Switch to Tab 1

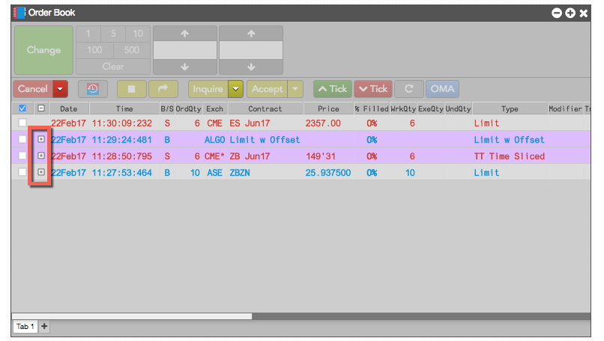click(x=25, y=326)
